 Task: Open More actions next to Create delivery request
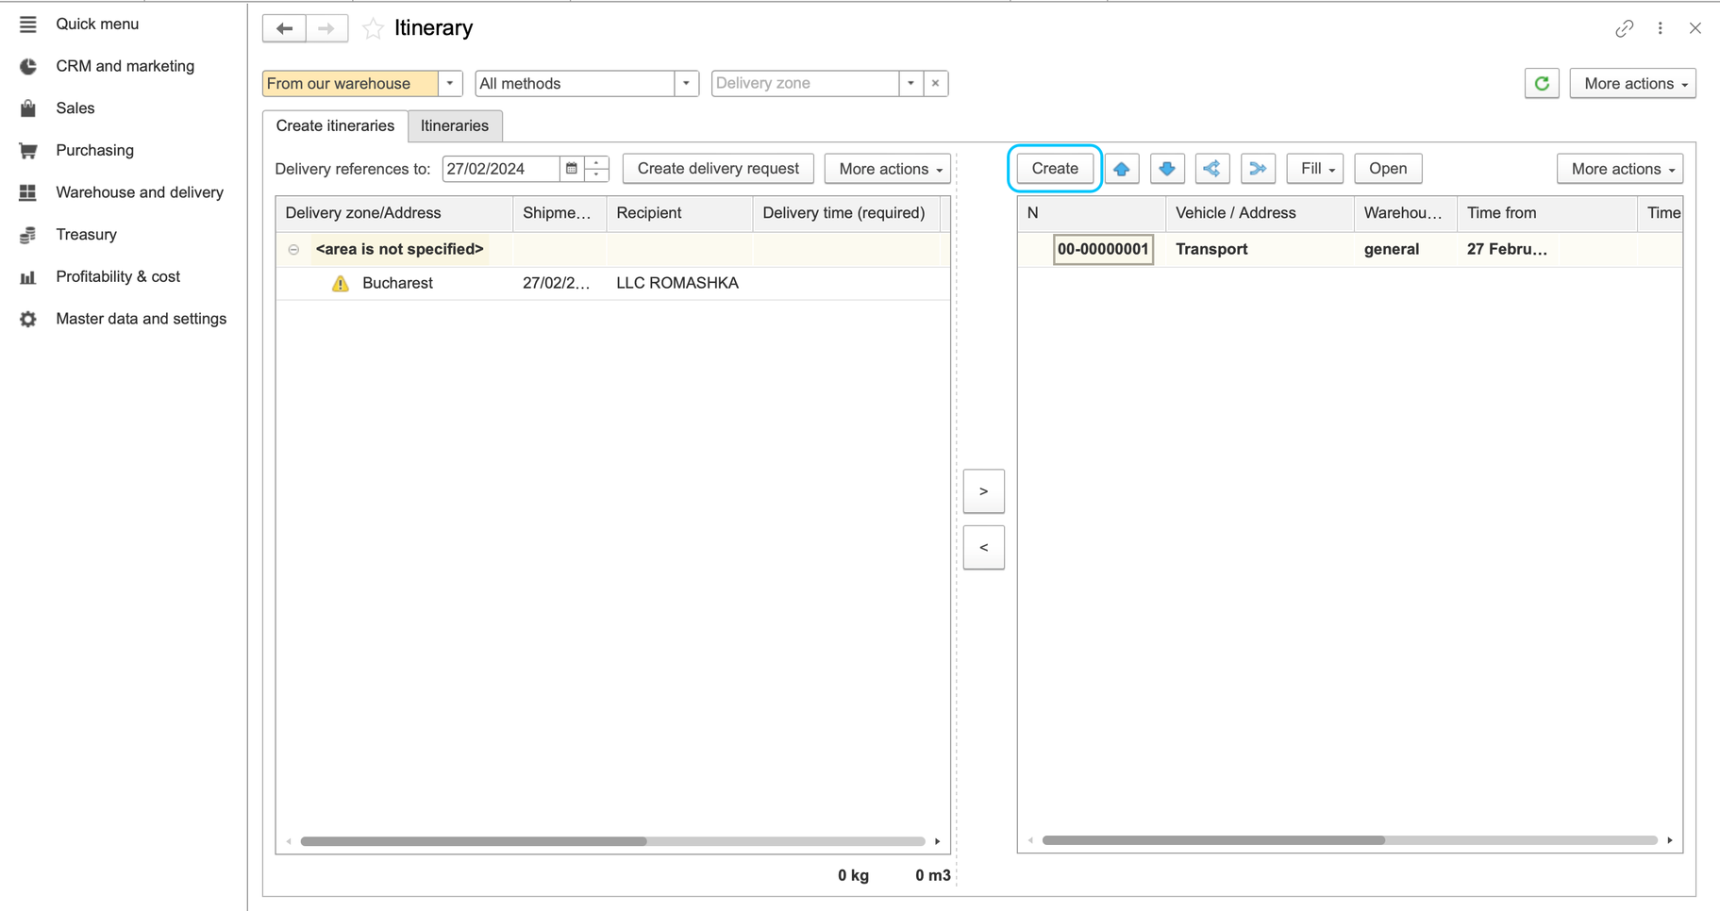coord(888,169)
